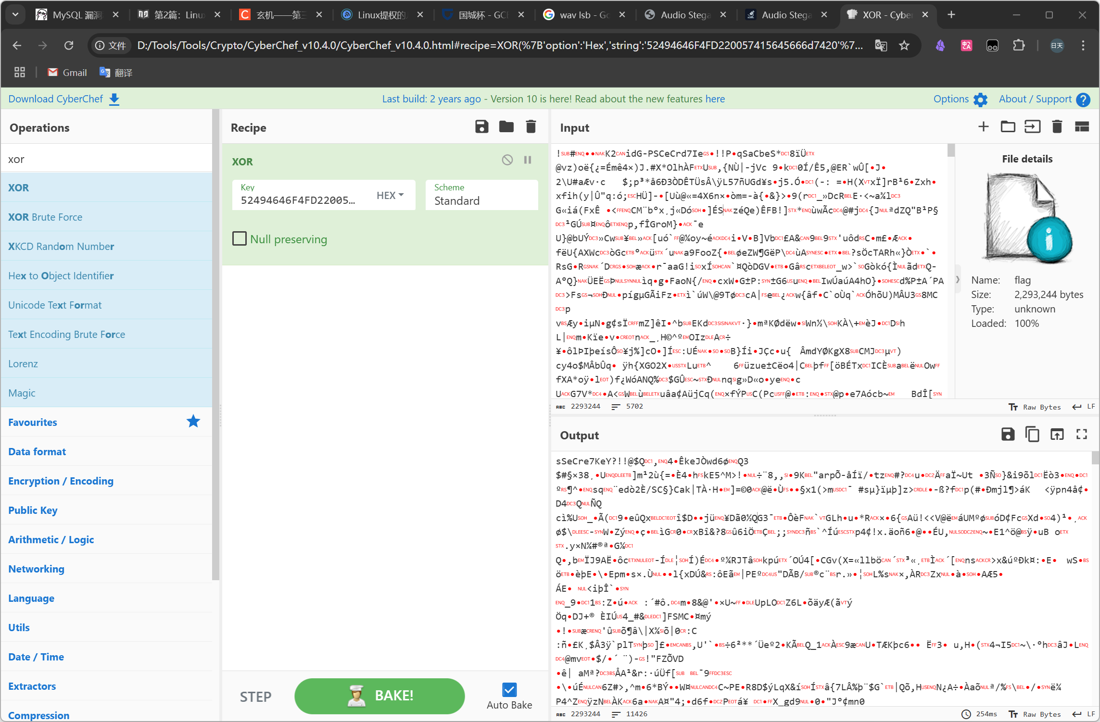Screen dimensions: 1100x722
Task: Expand Encryption / Encoding category
Action: [x=106, y=481]
